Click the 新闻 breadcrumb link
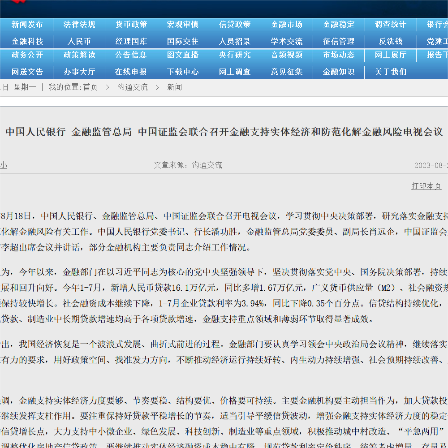Screen dimensions: 448x448 click(175, 87)
